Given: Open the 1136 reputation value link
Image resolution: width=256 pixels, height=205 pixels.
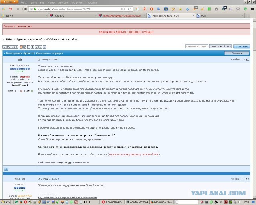Looking at the screenshot, I should coord(27,91).
